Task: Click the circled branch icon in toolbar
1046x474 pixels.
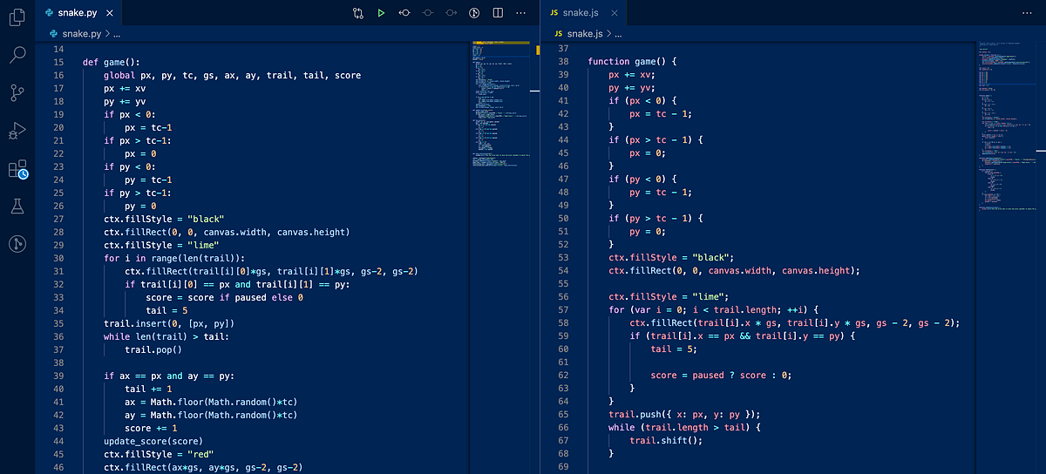Action: click(x=474, y=13)
